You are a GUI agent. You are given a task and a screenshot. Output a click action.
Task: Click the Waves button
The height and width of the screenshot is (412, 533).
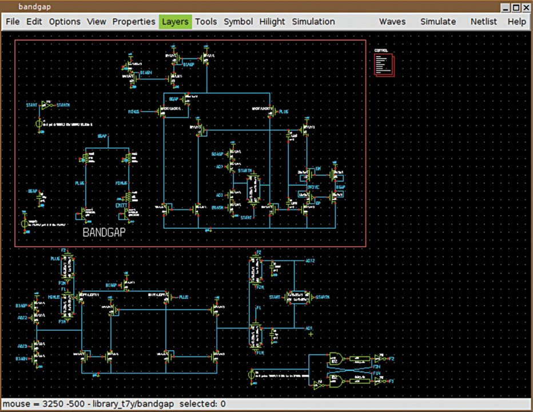[x=392, y=22]
